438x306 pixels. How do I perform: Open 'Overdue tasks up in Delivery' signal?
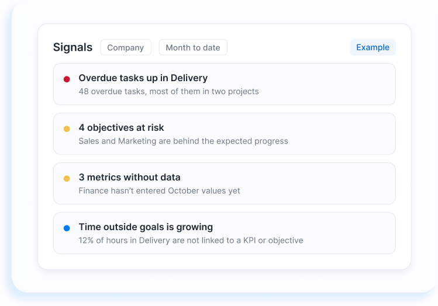pyautogui.click(x=225, y=84)
